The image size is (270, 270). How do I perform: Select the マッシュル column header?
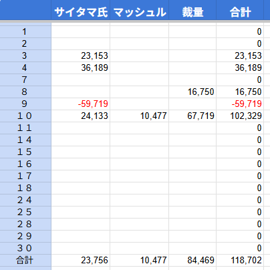coord(140,10)
